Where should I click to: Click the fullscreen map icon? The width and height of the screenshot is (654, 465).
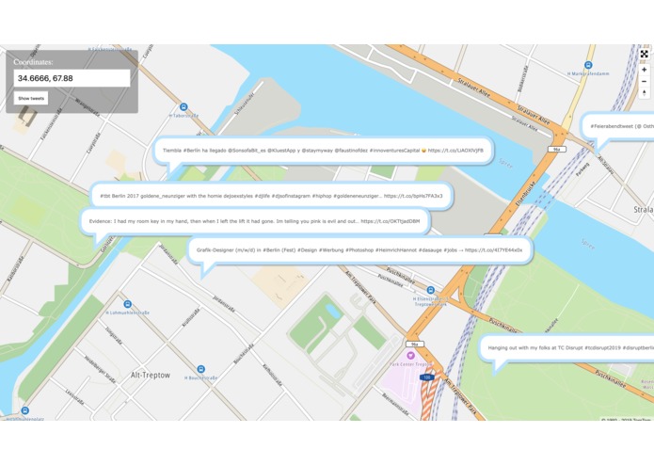644,55
